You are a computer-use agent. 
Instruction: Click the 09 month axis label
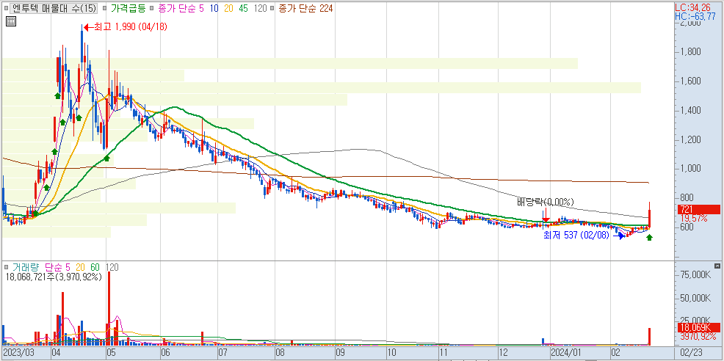click(x=340, y=353)
